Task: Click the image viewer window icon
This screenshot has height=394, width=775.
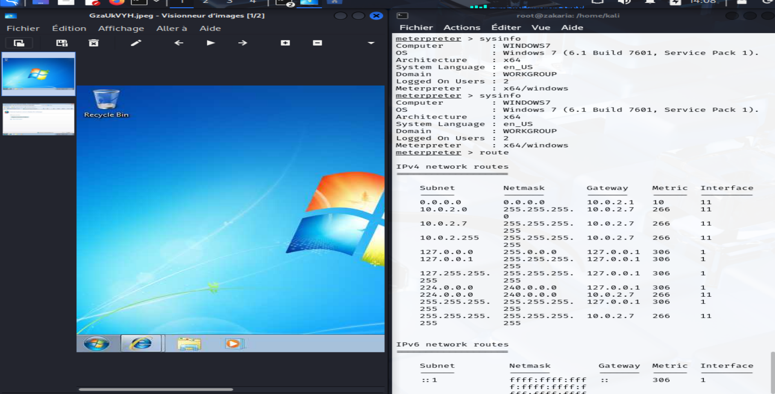Action: tap(11, 16)
